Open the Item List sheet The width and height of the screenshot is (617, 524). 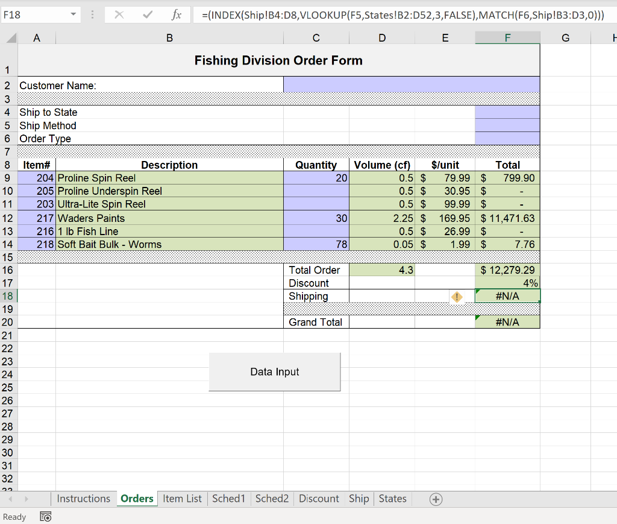point(182,499)
